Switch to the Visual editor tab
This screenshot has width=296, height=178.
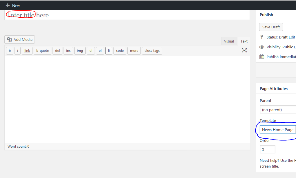[229, 41]
